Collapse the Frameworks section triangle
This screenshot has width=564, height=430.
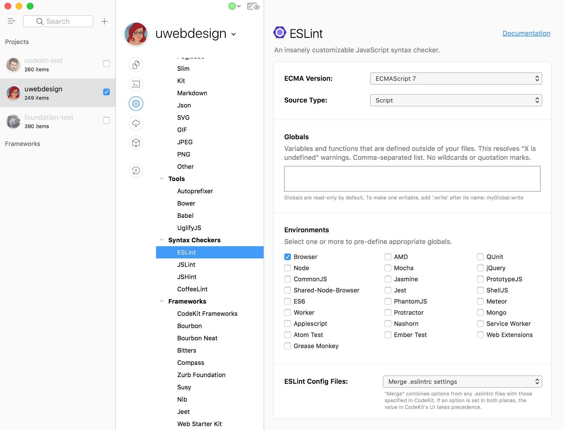[x=161, y=301]
